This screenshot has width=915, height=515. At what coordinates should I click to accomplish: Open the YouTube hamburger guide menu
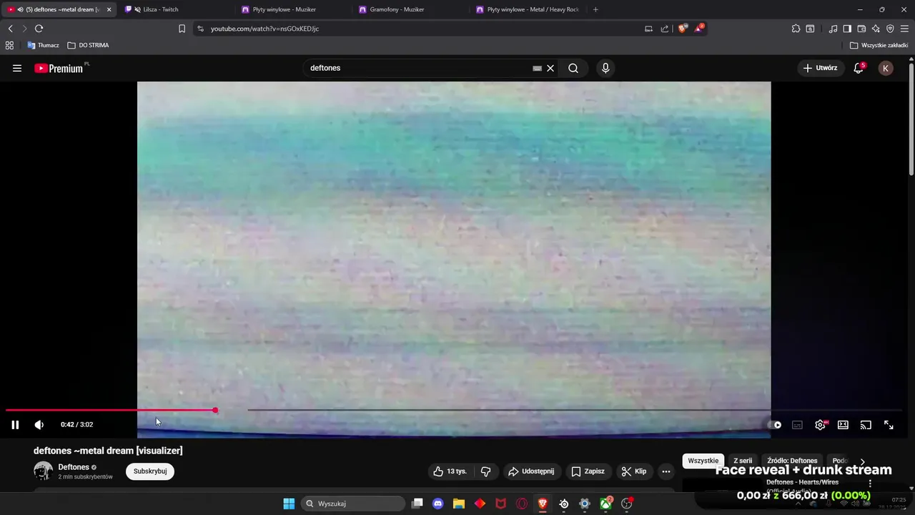click(x=17, y=68)
